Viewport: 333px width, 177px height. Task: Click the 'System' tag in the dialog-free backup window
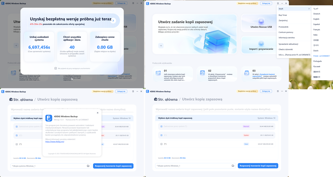(246, 135)
